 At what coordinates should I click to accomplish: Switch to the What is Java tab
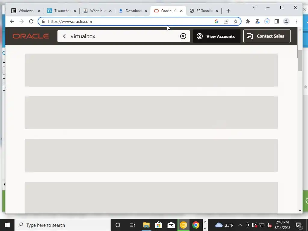point(97,11)
